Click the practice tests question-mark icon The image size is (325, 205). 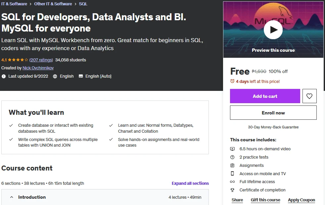tap(232, 157)
